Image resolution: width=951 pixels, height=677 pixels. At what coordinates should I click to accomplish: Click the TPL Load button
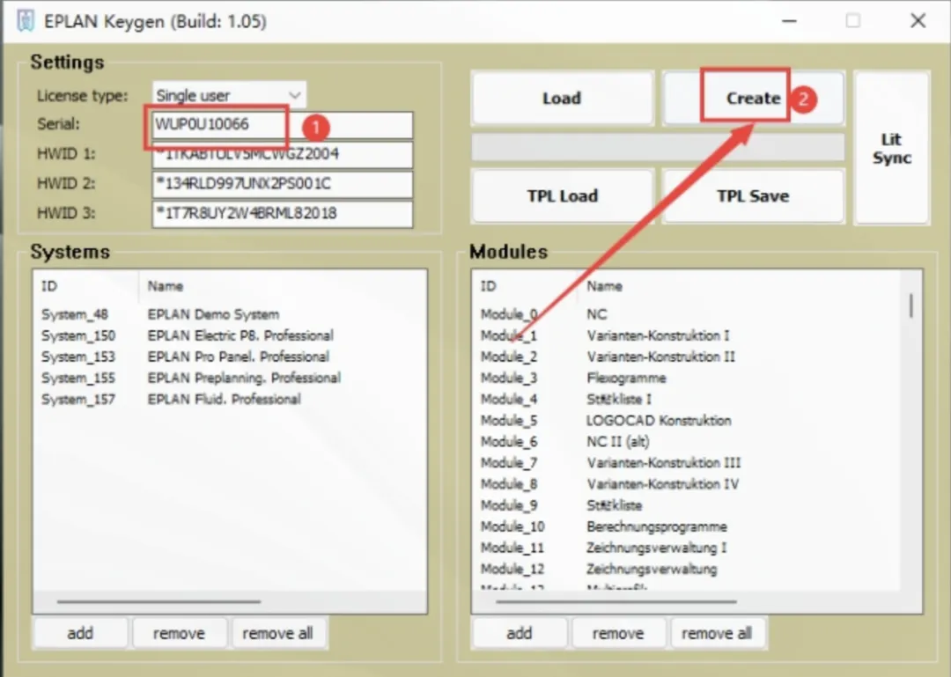[x=562, y=196]
